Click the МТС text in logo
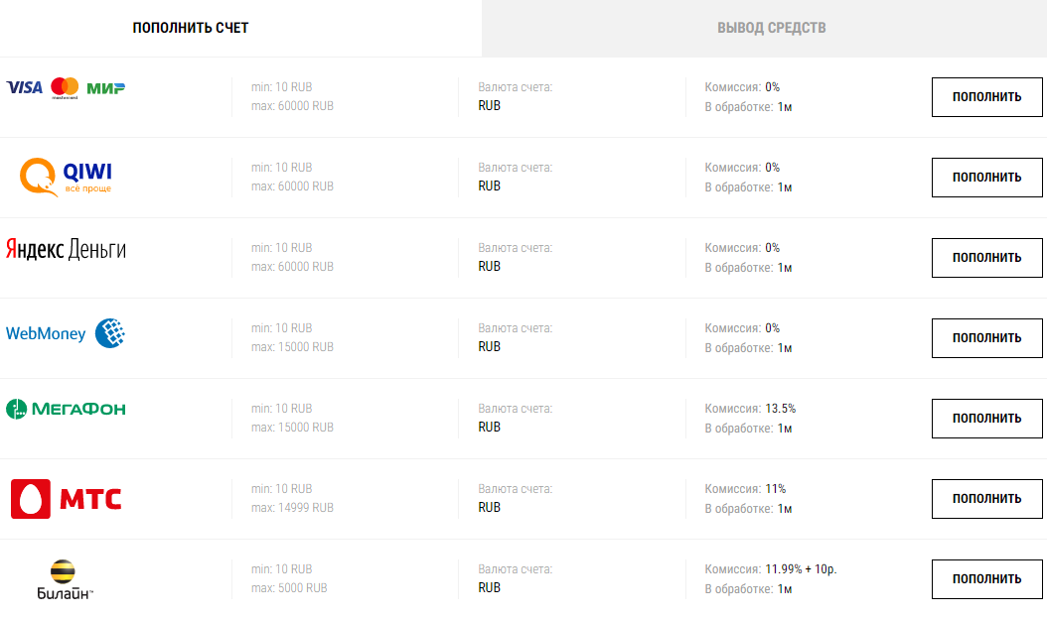 [x=90, y=499]
